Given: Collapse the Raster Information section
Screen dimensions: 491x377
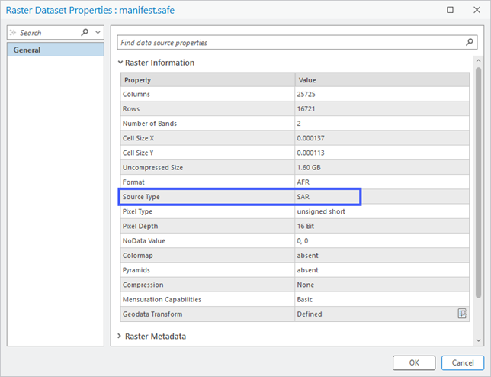Looking at the screenshot, I should pos(120,63).
